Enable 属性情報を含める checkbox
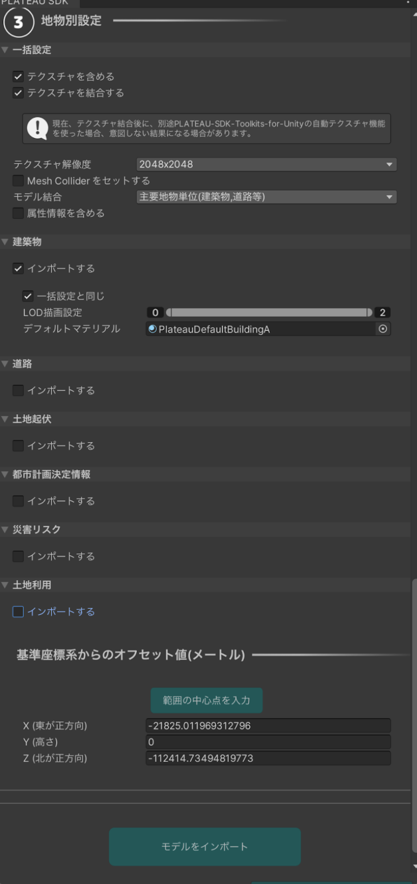This screenshot has height=884, width=417. [x=18, y=213]
